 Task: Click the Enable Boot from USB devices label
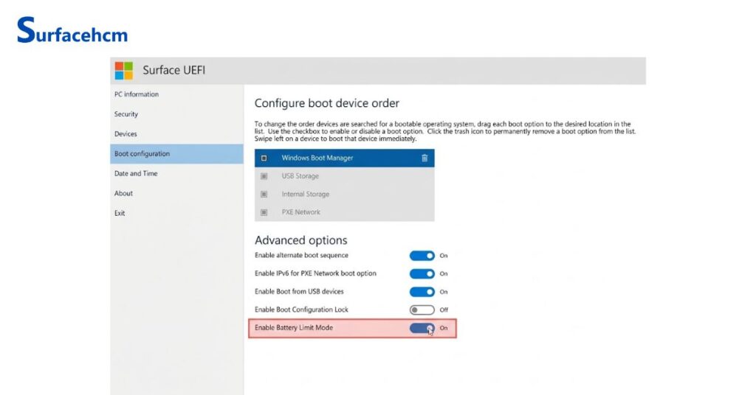[x=299, y=292]
